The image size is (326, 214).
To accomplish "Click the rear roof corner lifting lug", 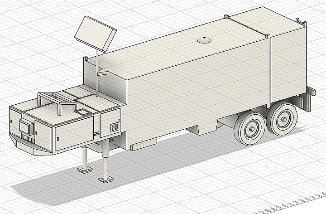I will pos(301,22).
